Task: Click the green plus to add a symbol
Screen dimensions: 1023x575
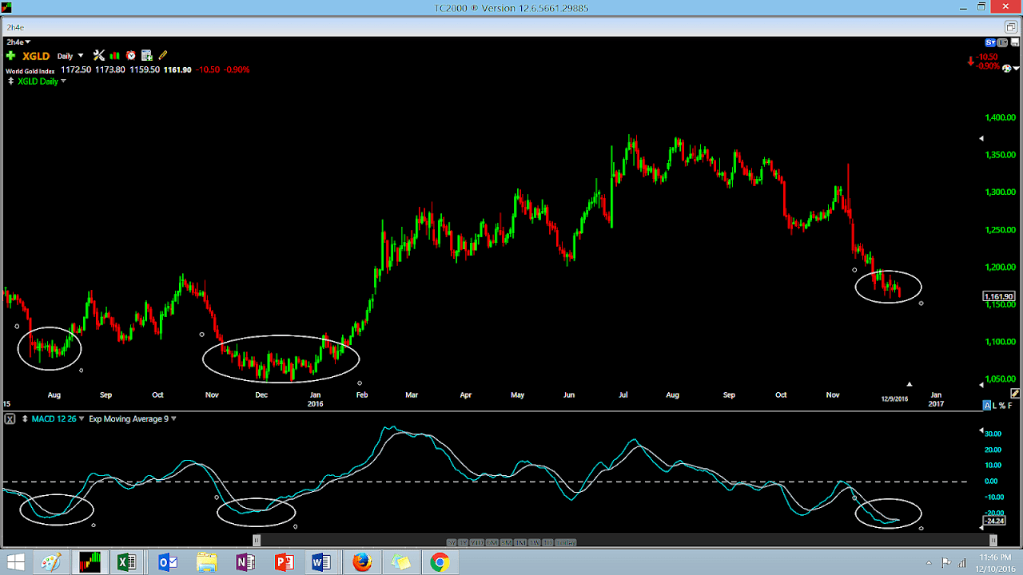Action: (x=10, y=55)
